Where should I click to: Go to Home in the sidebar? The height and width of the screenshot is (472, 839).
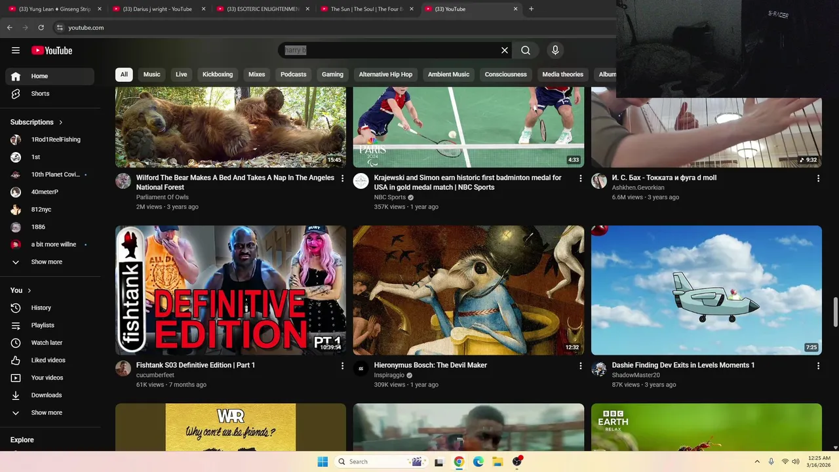[x=50, y=76]
